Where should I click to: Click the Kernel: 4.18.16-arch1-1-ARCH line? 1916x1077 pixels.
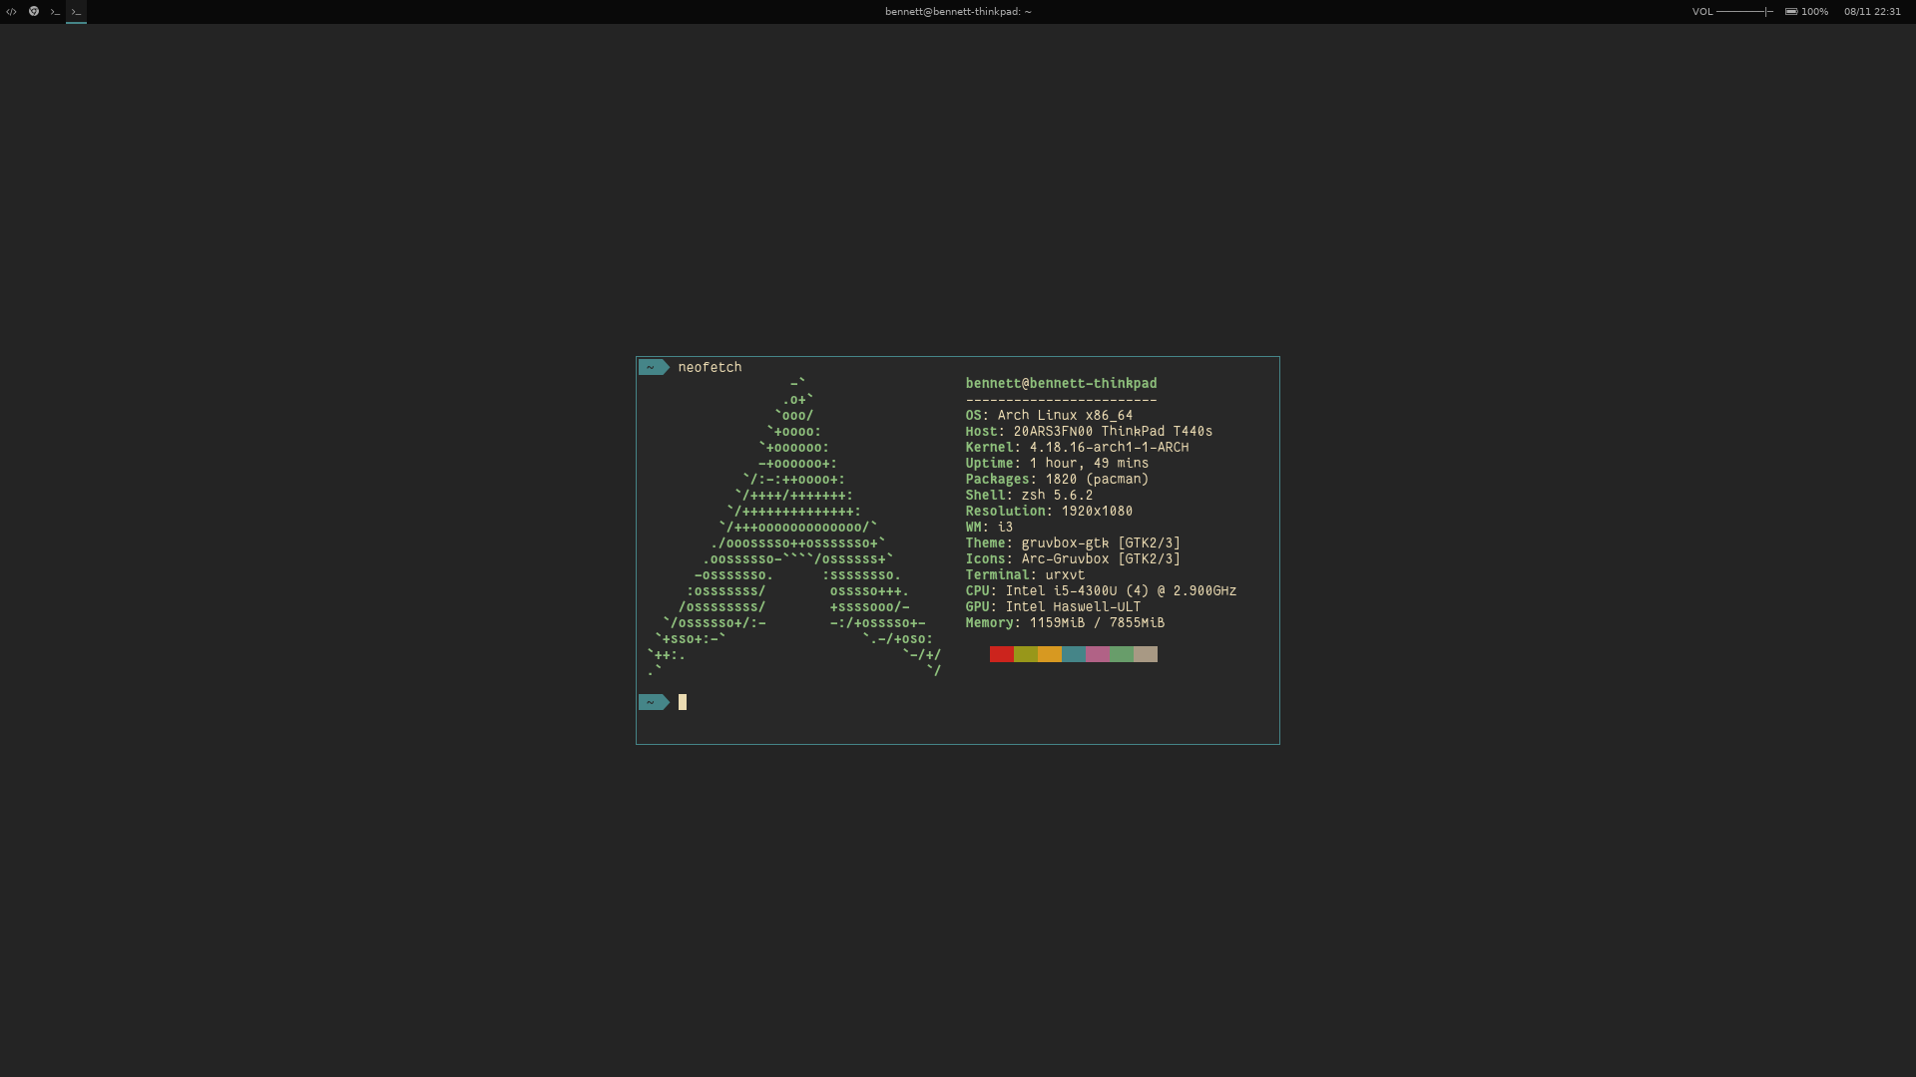pos(1077,447)
